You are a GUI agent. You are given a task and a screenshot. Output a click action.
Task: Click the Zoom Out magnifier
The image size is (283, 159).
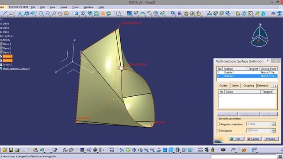(x=153, y=150)
